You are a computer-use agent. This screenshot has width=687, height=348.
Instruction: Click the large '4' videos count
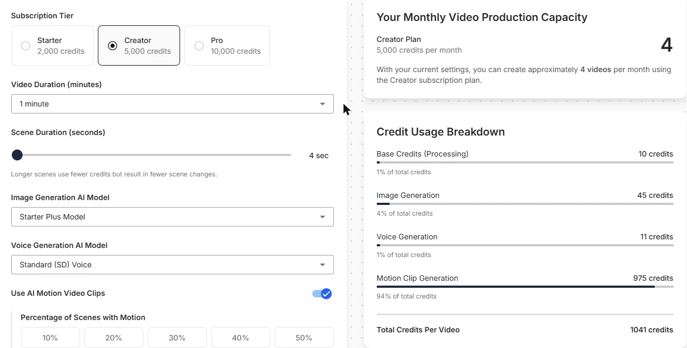point(667,45)
